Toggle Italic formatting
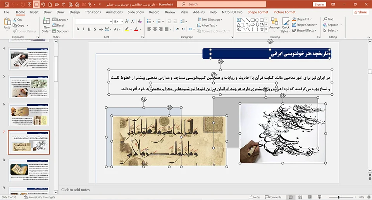The width and height of the screenshot is (372, 200). [x=83, y=29]
